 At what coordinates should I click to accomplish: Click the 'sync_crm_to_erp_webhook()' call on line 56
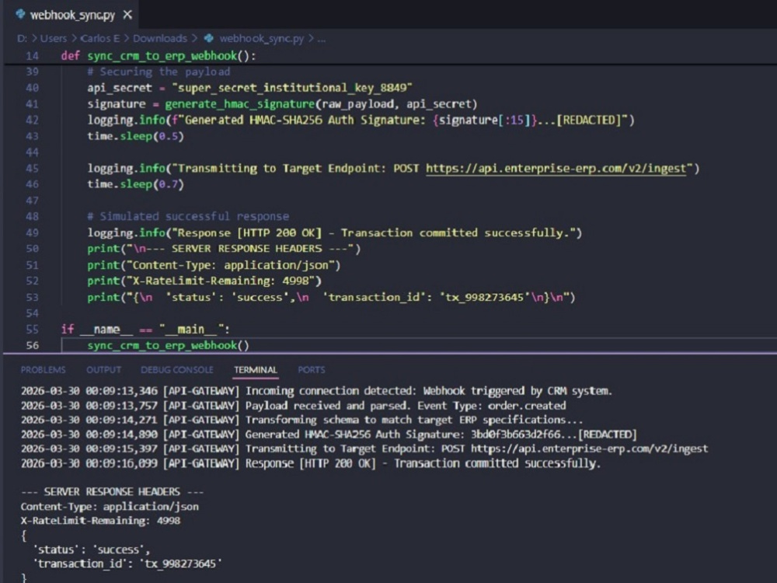168,346
